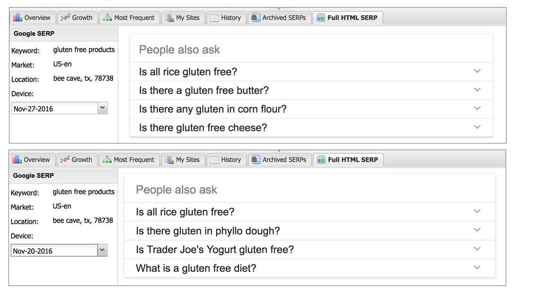Image resolution: width=543 pixels, height=295 pixels.
Task: Expand "Is Trader Joe's Yogurt gluten free?" answer
Action: pos(477,249)
